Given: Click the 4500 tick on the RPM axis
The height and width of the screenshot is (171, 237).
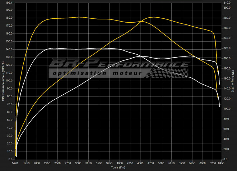Looking at the screenshot, I should click(140, 163).
